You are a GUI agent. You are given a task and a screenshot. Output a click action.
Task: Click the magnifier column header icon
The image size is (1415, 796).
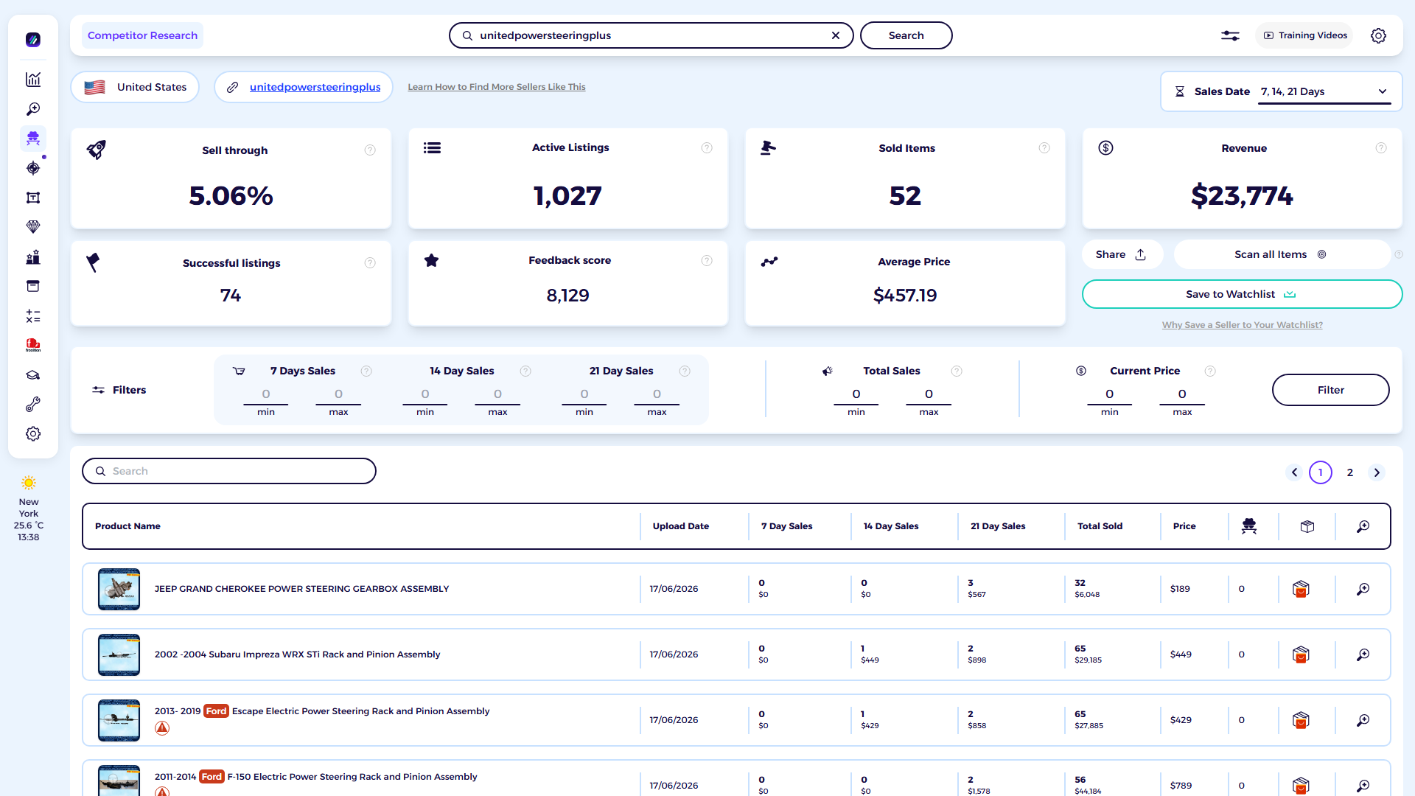[1363, 526]
